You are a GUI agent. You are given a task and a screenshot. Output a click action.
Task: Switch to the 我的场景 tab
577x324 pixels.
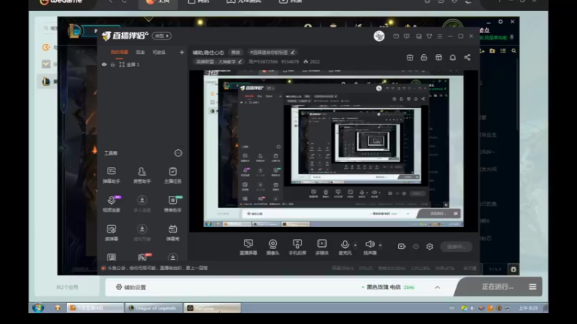coord(120,52)
